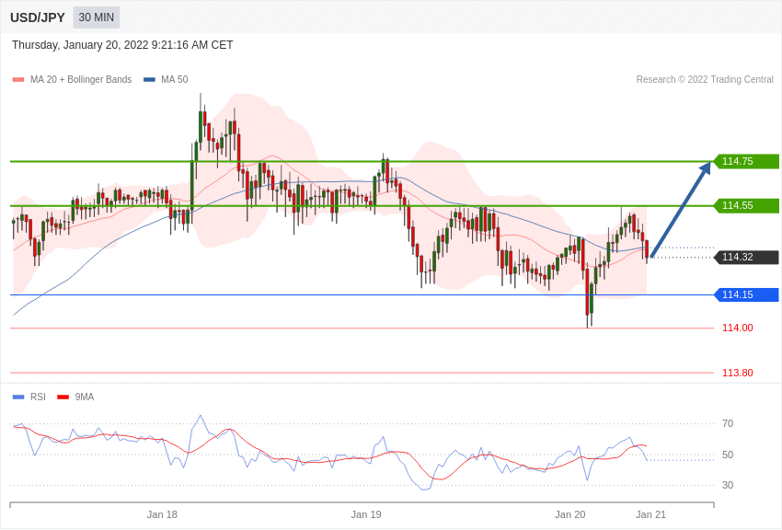Click the 114.00 support level label

(x=737, y=328)
